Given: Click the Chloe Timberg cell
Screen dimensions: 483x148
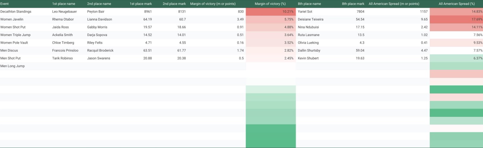Looking at the screenshot, I should (63, 43).
